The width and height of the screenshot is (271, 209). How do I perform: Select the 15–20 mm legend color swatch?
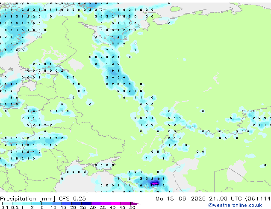point(67,203)
